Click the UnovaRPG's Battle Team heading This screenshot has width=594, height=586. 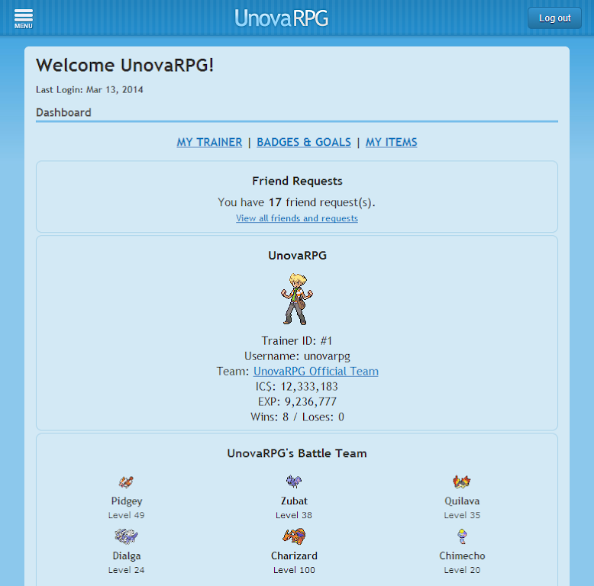click(x=297, y=453)
